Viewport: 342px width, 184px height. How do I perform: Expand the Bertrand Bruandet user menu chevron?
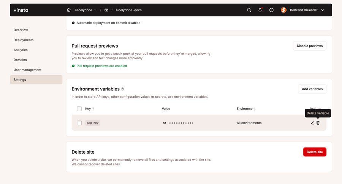[322, 10]
